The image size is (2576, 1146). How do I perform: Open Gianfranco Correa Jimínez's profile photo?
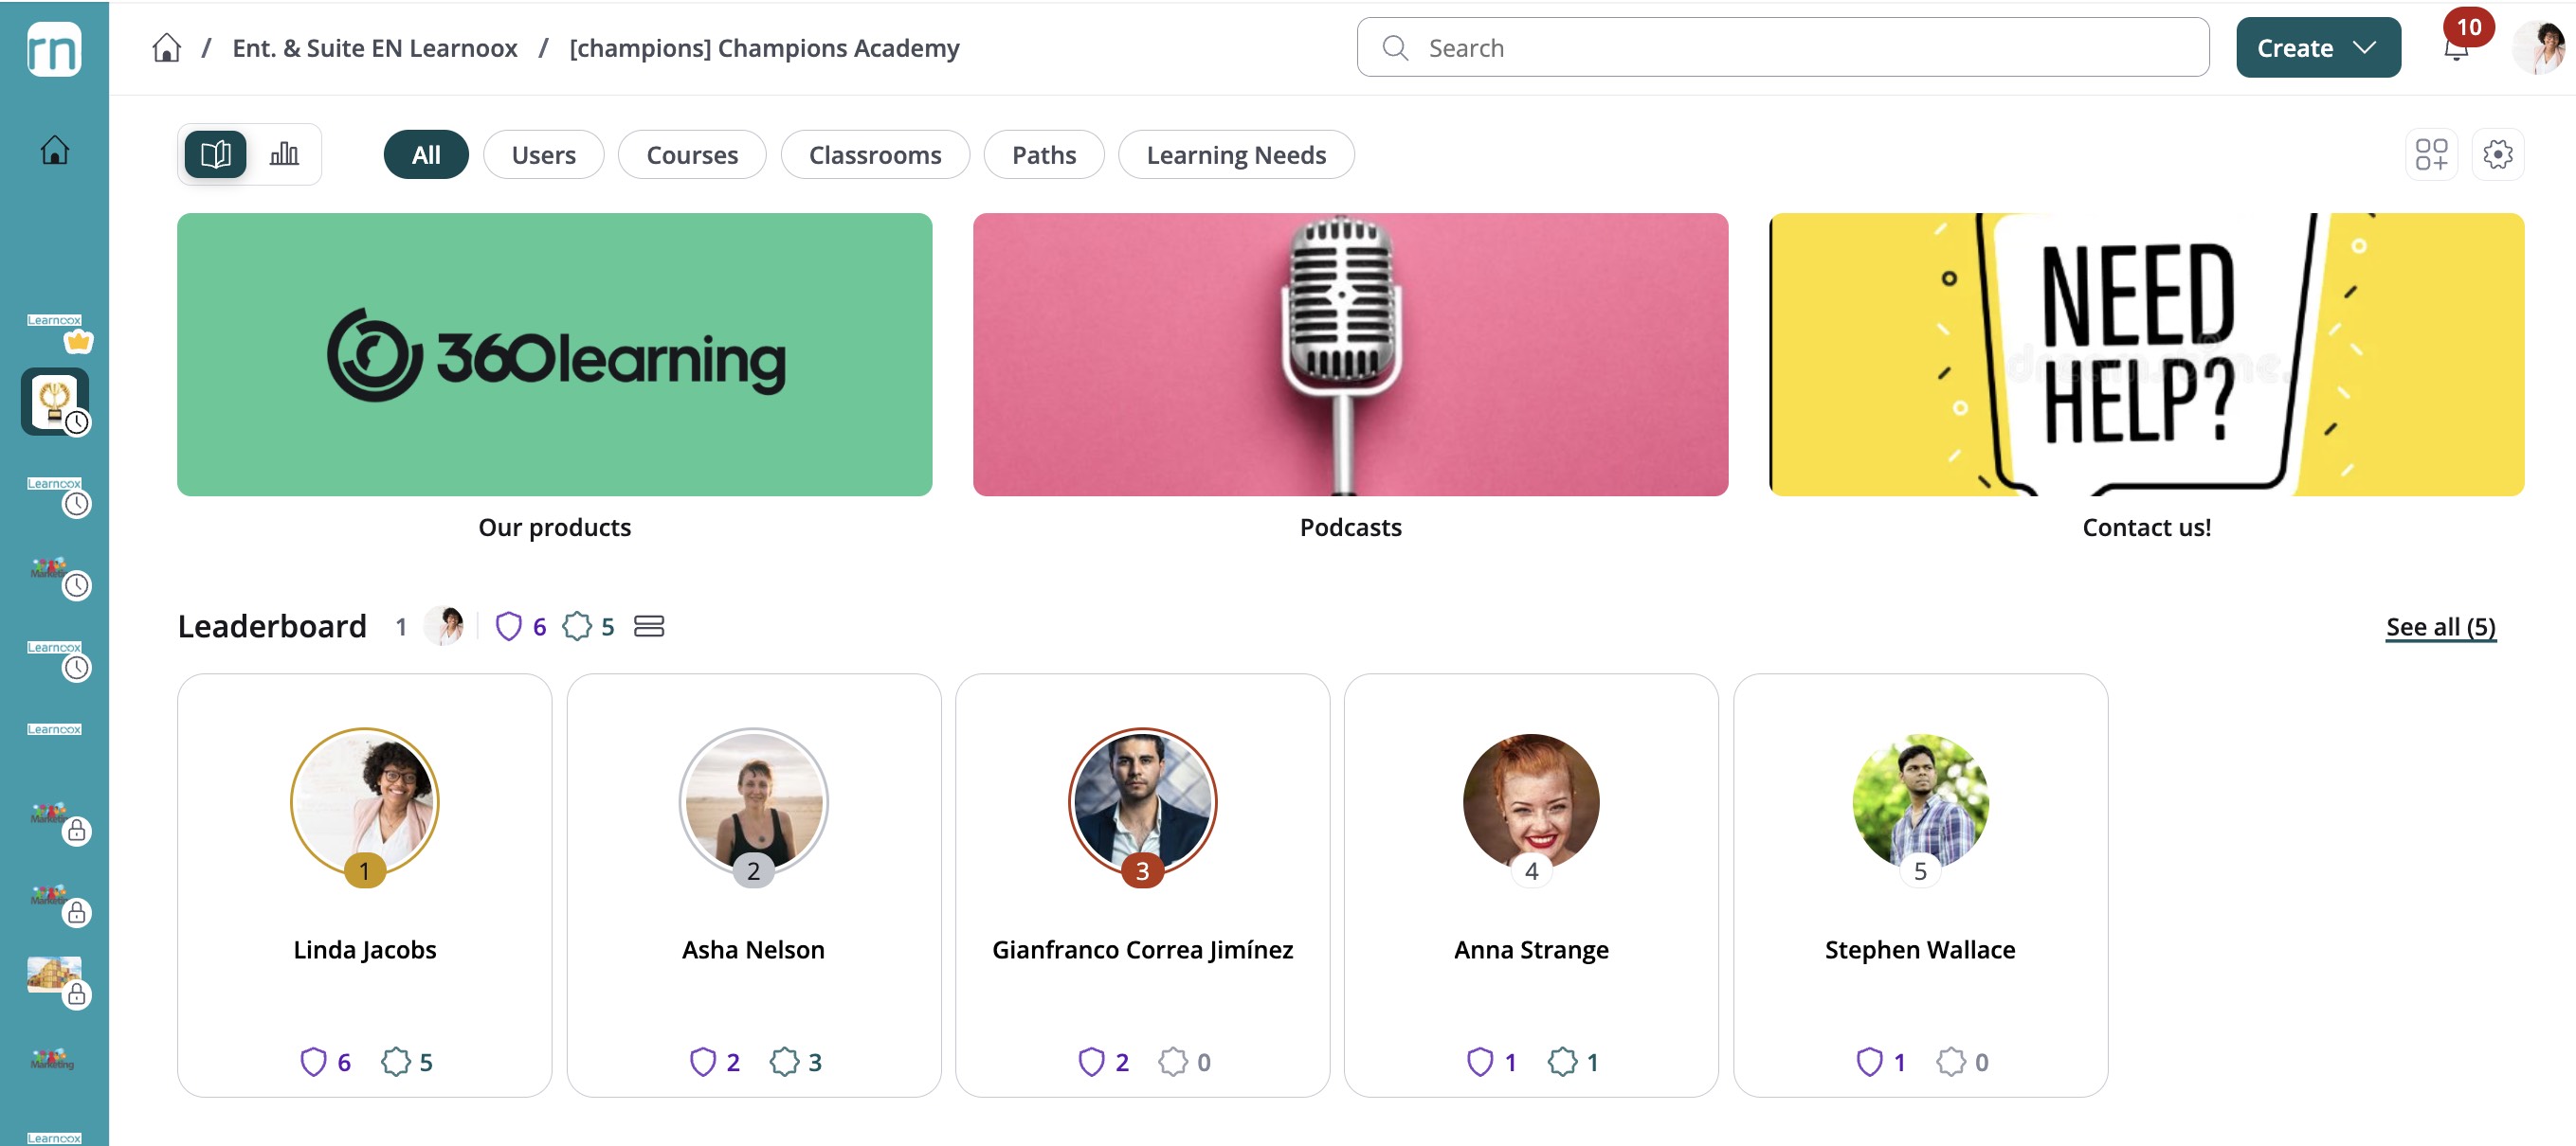pos(1142,801)
